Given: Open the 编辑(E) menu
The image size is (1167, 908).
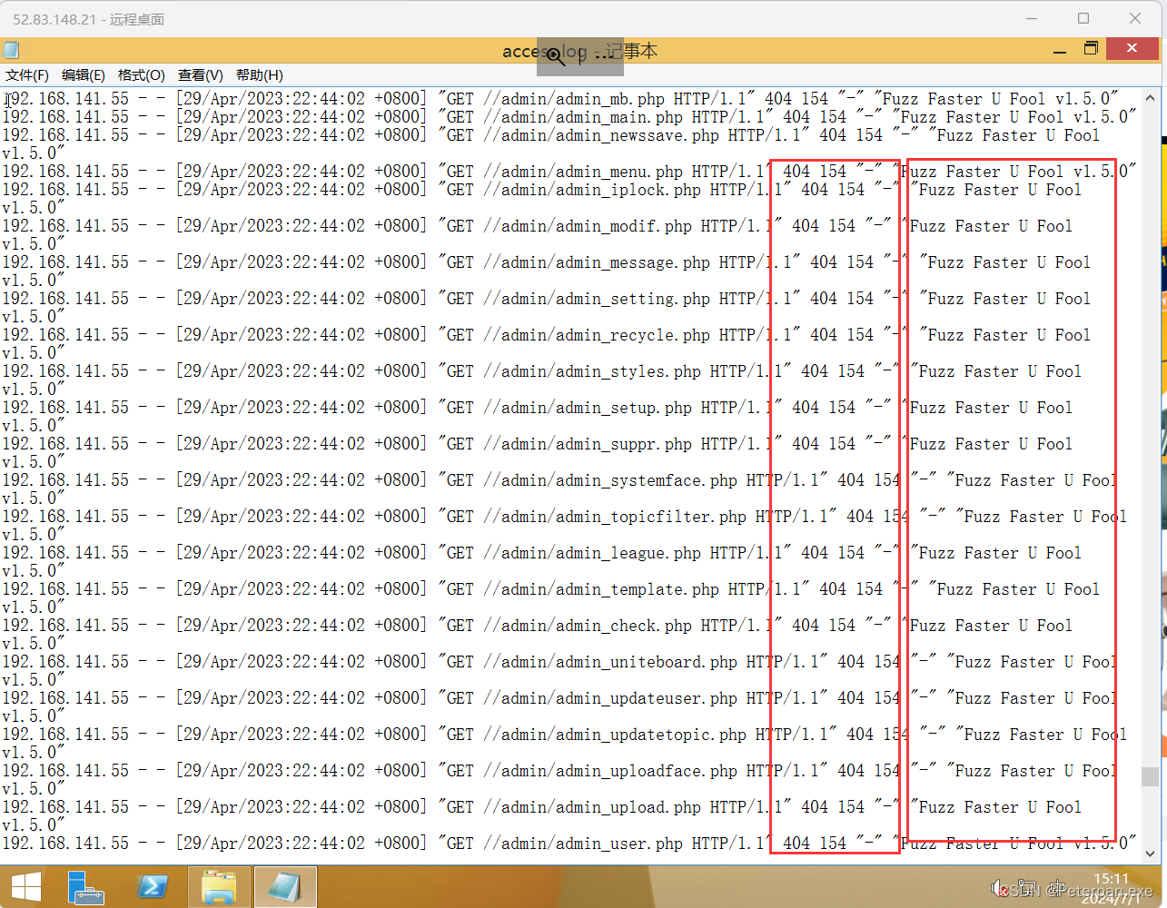Looking at the screenshot, I should tap(84, 75).
